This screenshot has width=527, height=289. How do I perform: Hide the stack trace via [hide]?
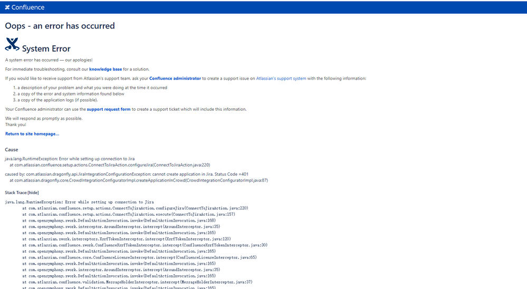(33, 192)
